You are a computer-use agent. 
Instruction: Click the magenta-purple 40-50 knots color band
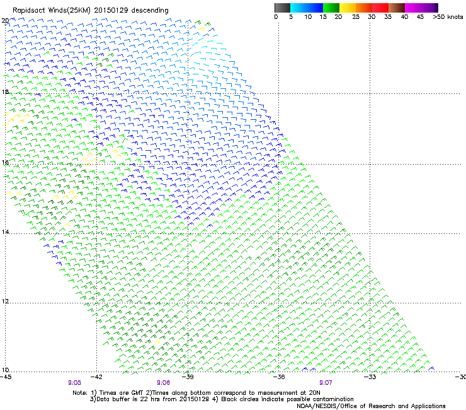point(421,8)
